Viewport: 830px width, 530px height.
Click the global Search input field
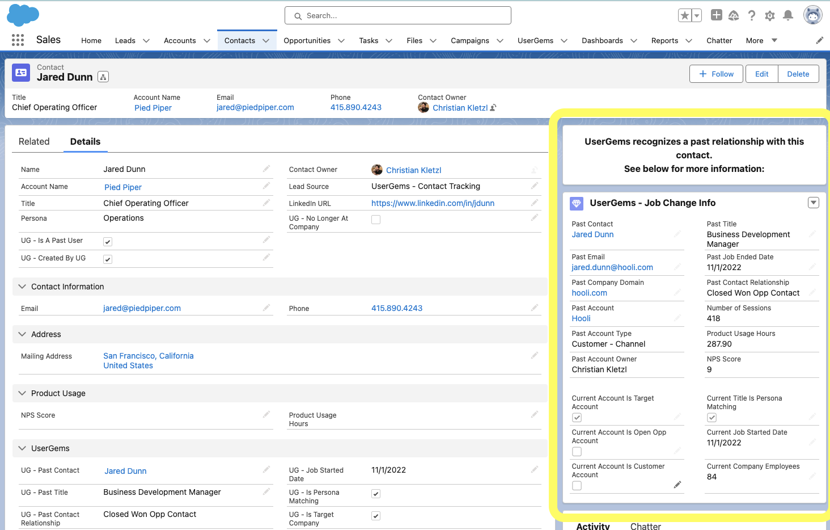point(398,16)
